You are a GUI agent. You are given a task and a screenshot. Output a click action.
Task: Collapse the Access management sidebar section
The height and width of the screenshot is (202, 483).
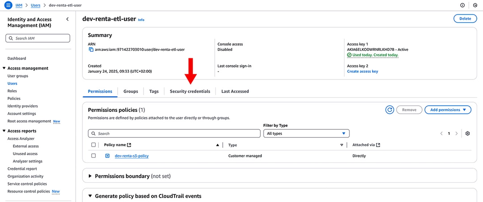click(4, 68)
